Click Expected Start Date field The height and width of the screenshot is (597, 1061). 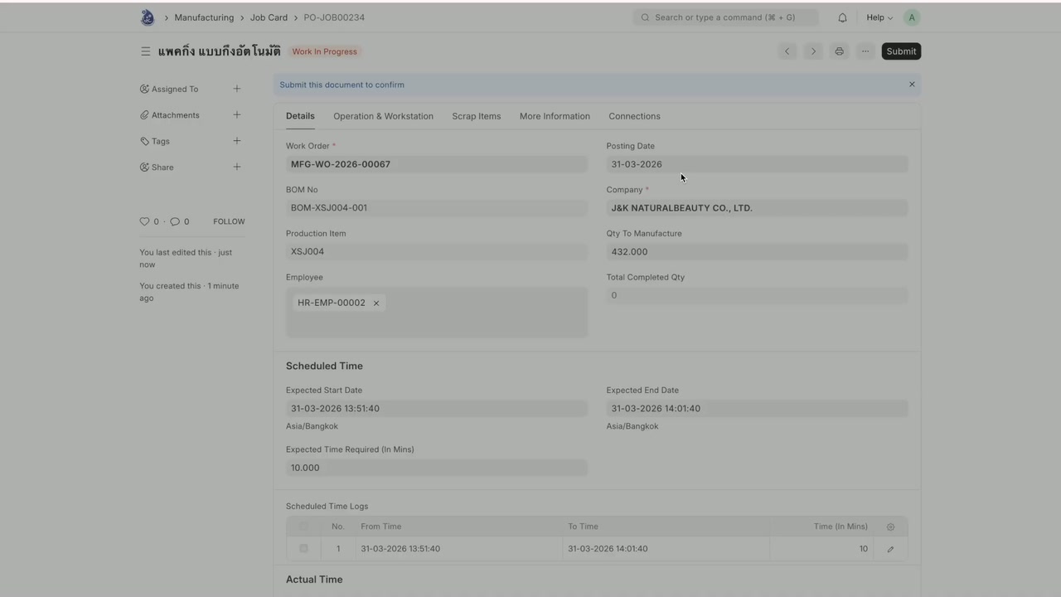tap(437, 408)
